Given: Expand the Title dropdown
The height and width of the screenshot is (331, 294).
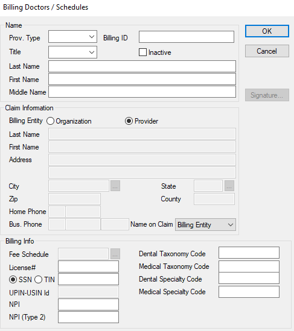Looking at the screenshot, I should point(72,52).
